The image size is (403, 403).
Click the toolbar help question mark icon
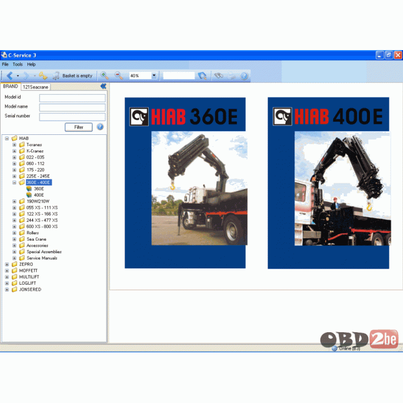click(x=244, y=76)
